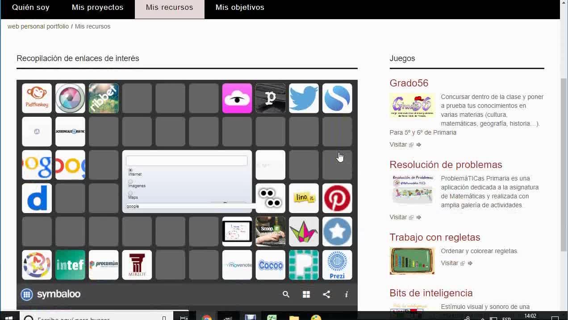The image size is (568, 320).
Task: Click the search box in the center widget
Action: click(187, 160)
